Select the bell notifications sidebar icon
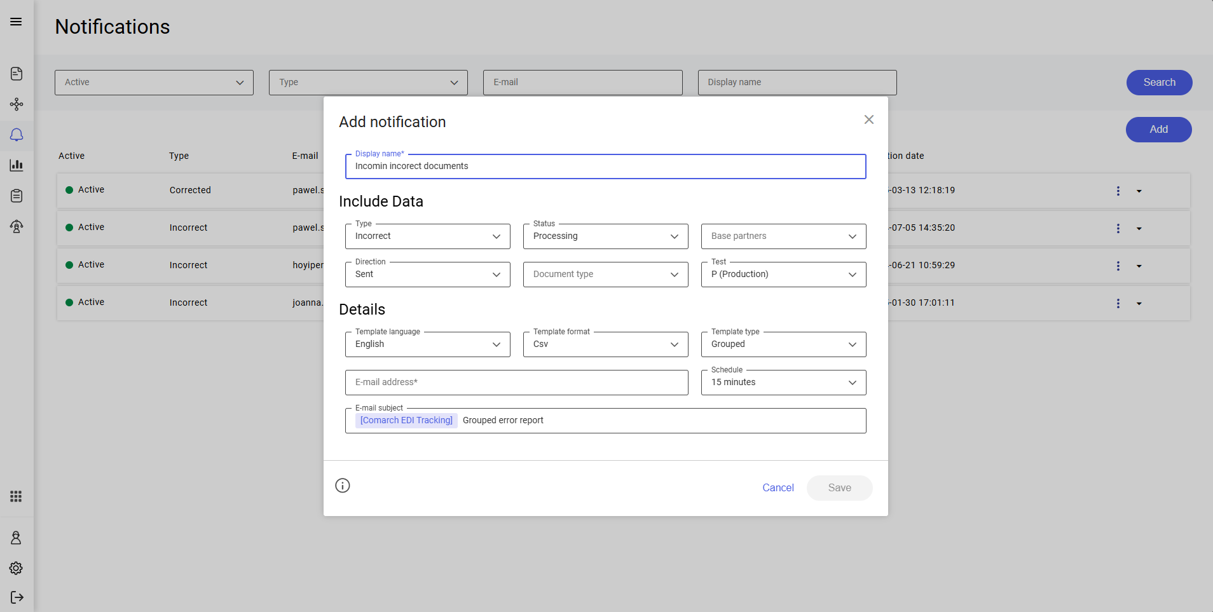Image resolution: width=1213 pixels, height=612 pixels. (x=17, y=135)
